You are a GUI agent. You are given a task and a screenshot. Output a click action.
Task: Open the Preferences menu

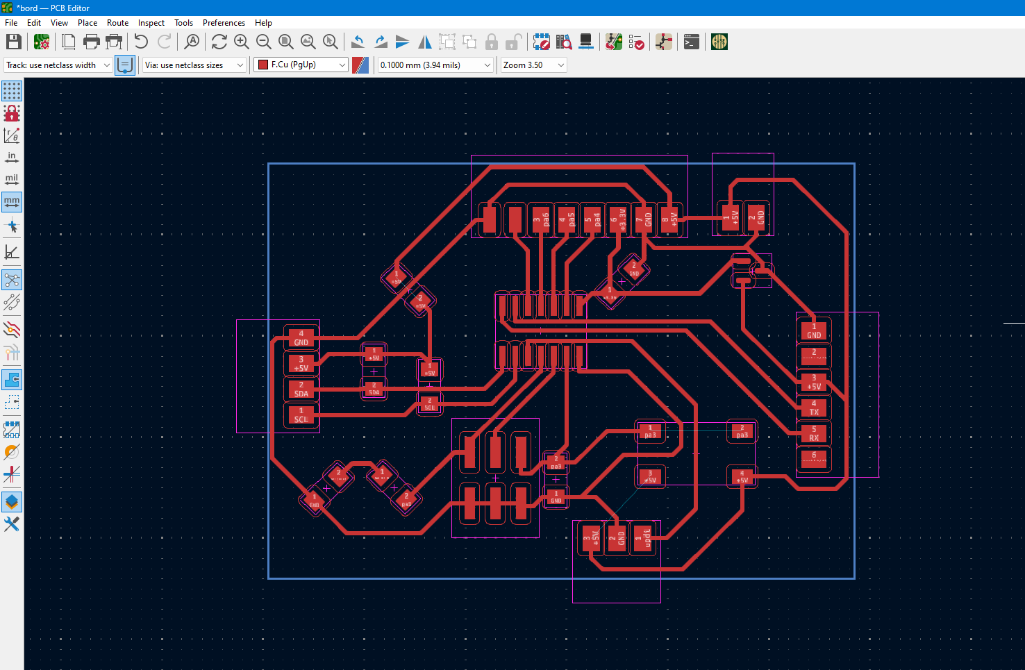pos(224,23)
